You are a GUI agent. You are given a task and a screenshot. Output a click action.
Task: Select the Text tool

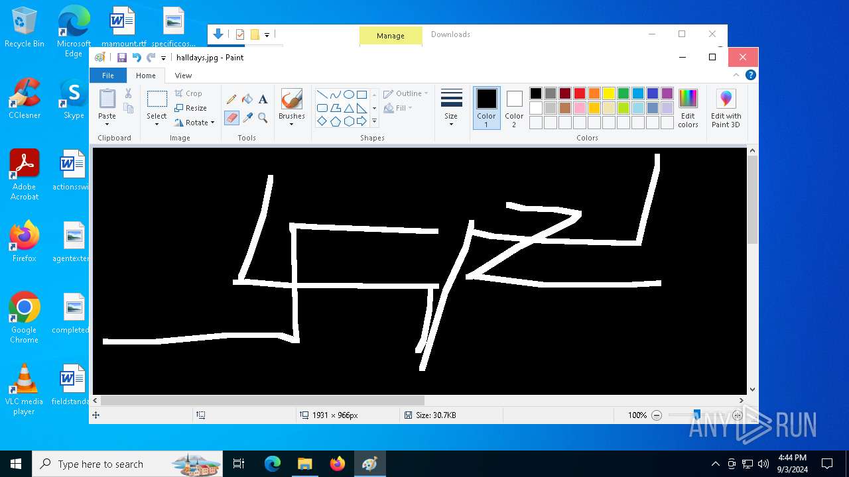coord(263,99)
